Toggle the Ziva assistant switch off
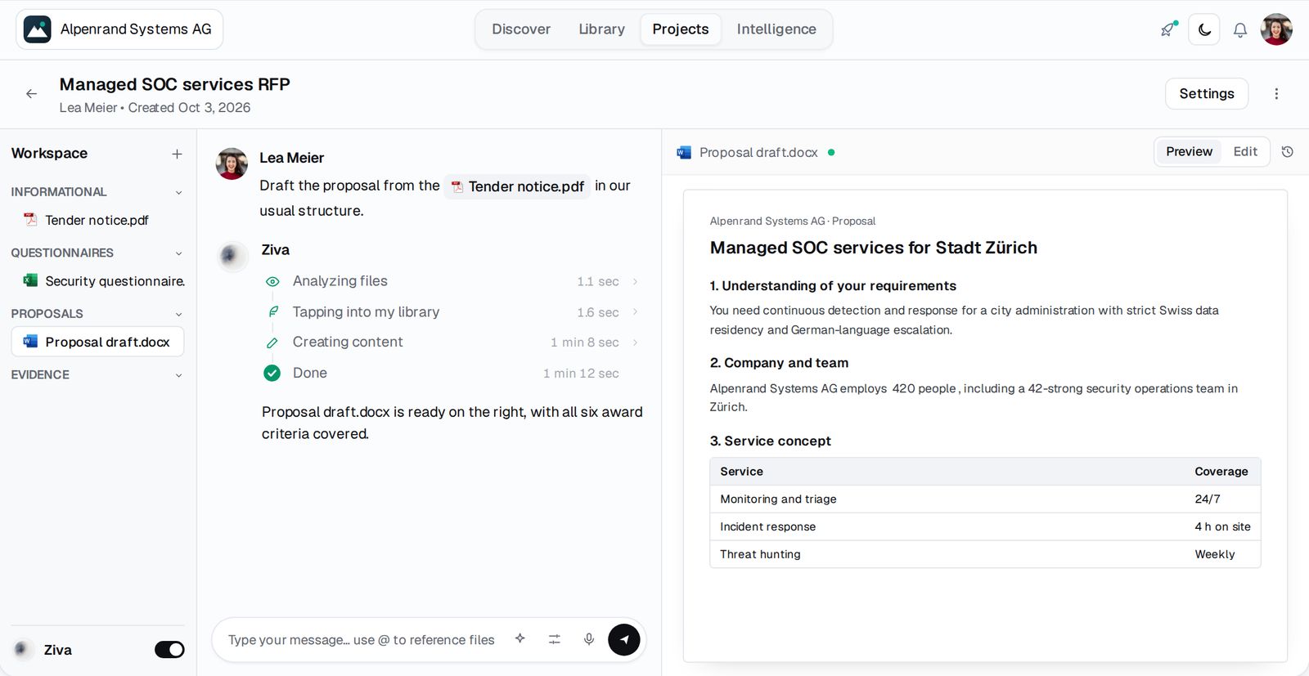The image size is (1309, 676). (x=169, y=650)
